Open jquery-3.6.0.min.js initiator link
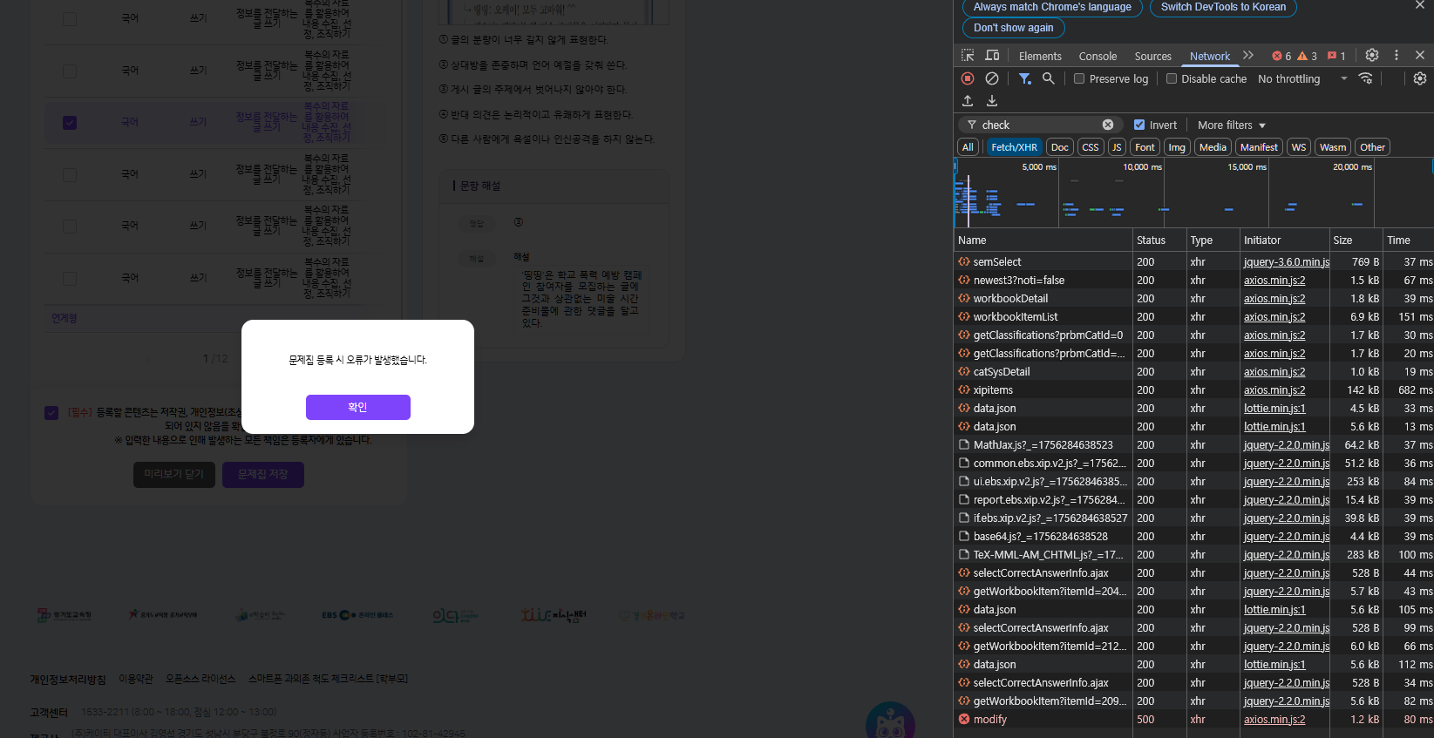The width and height of the screenshot is (1434, 738). 1287,262
